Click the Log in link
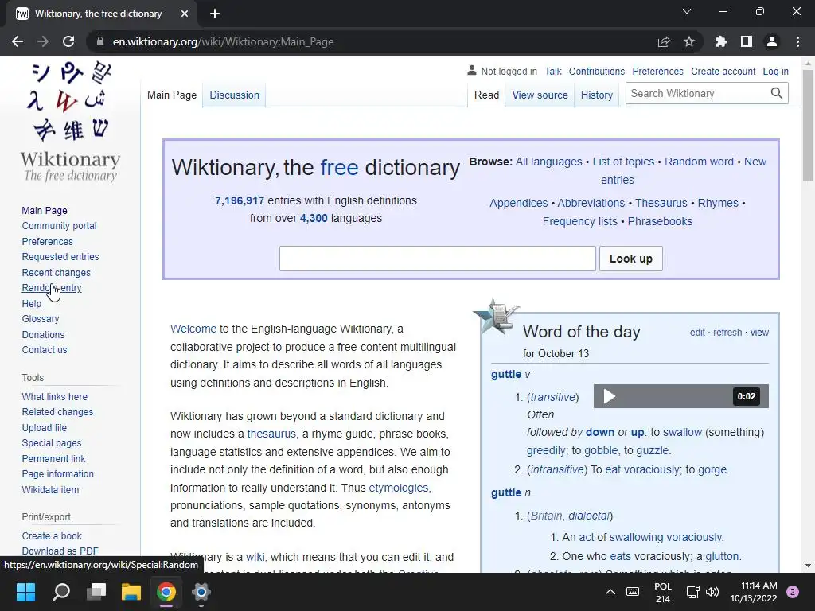 coord(775,71)
